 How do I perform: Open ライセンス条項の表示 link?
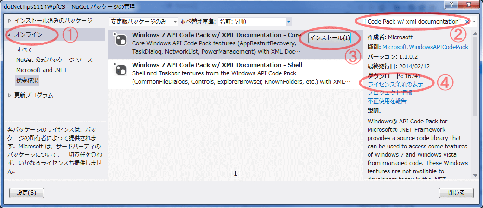(x=395, y=85)
